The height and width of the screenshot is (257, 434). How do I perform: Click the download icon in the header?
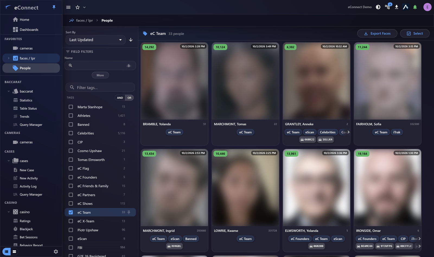point(397,7)
